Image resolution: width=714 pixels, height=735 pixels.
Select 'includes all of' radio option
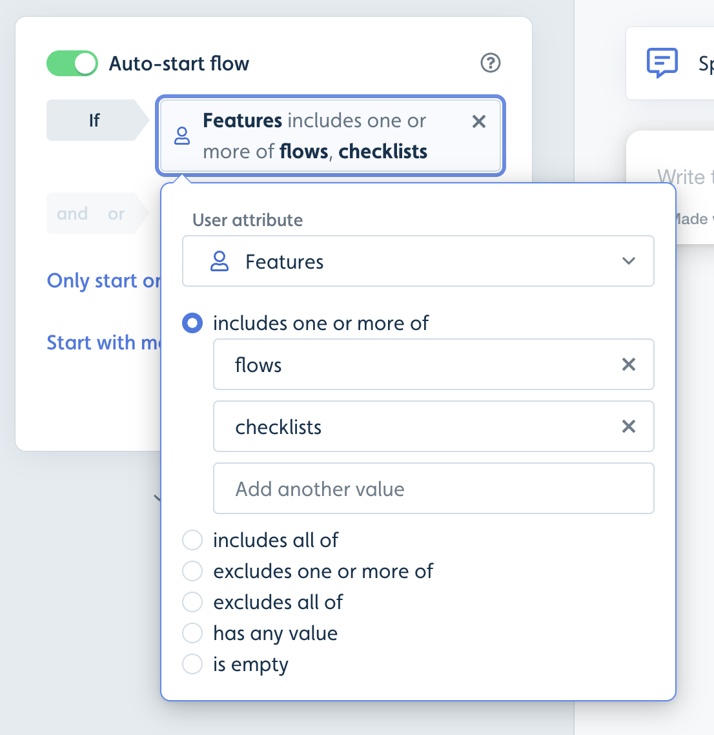192,540
